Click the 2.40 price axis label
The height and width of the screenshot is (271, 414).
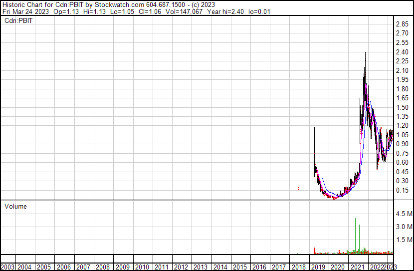402,52
